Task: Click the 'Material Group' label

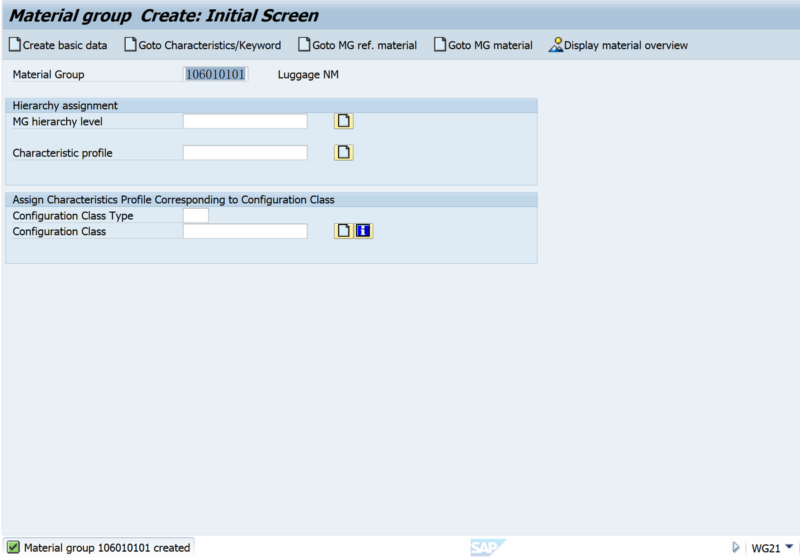Action: click(x=49, y=75)
